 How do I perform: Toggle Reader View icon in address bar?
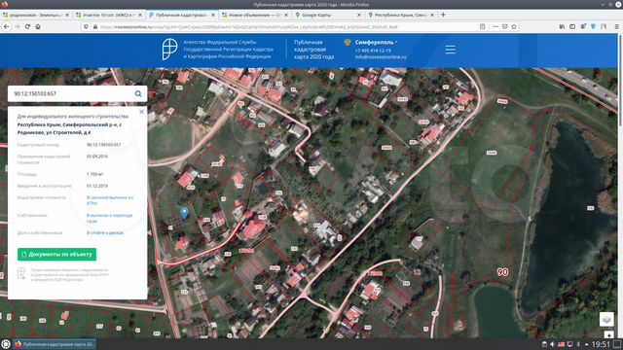click(x=483, y=26)
